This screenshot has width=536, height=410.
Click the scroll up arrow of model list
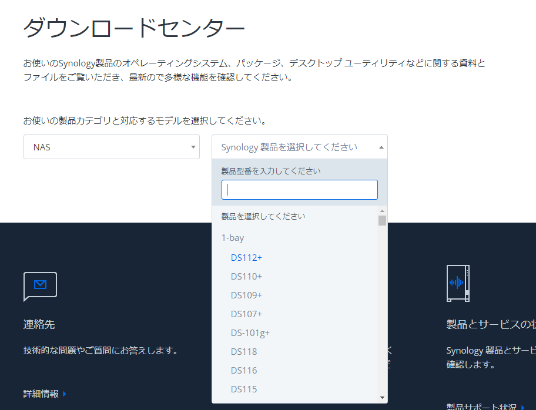pos(382,211)
